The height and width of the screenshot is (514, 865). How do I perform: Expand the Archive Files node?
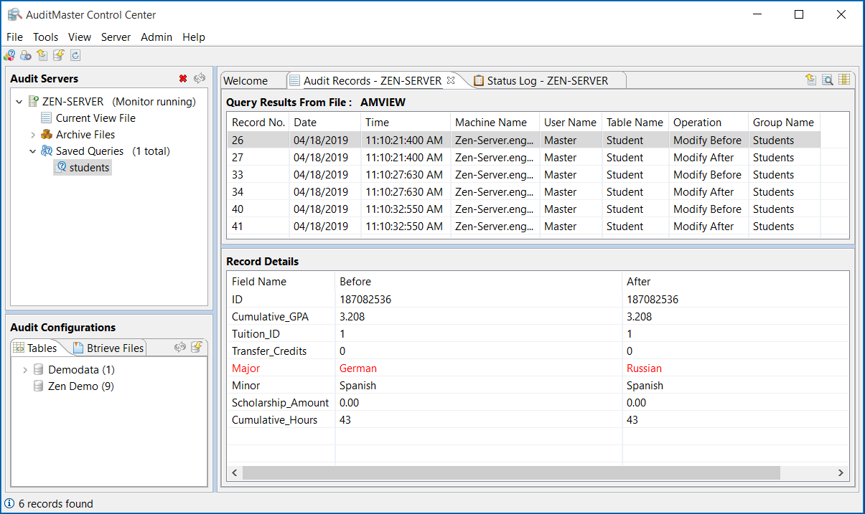click(x=33, y=135)
